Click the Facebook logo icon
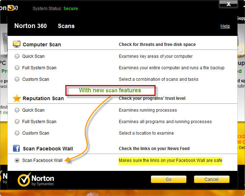 click(16, 148)
